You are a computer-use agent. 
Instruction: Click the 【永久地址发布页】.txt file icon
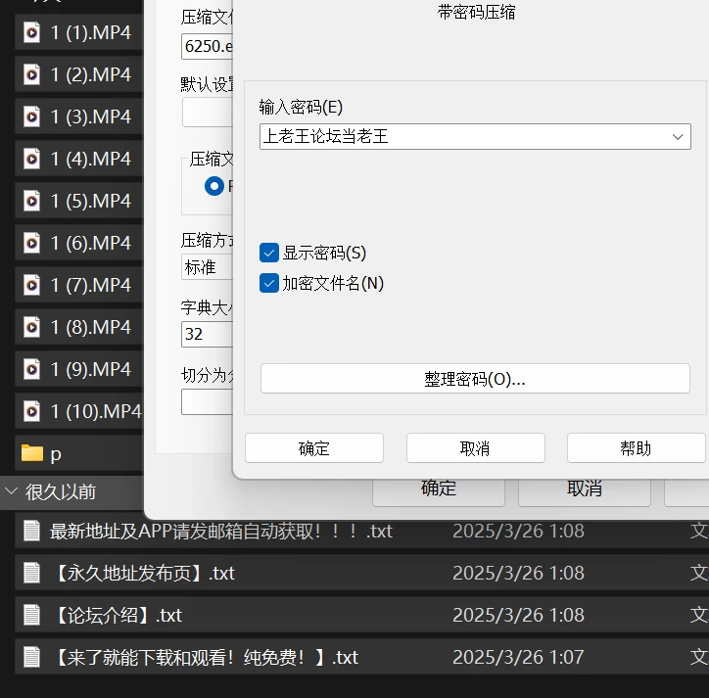pyautogui.click(x=31, y=573)
